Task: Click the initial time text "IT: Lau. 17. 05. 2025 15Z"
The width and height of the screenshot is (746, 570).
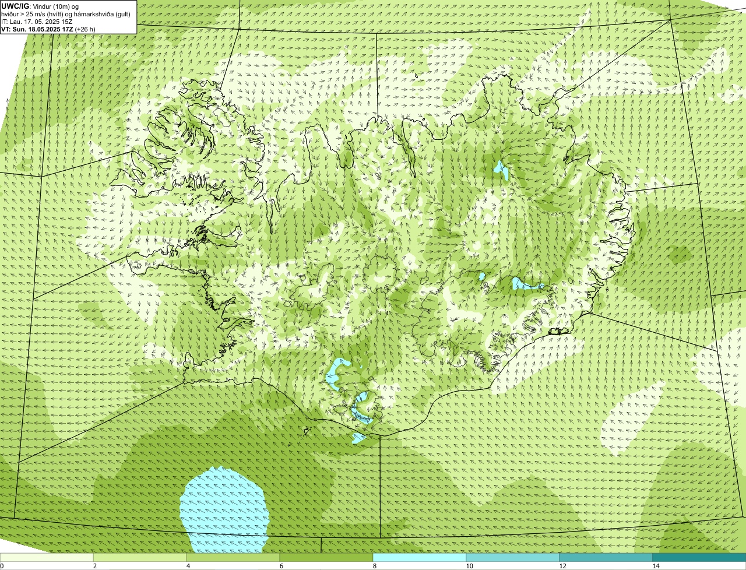Action: 37,22
